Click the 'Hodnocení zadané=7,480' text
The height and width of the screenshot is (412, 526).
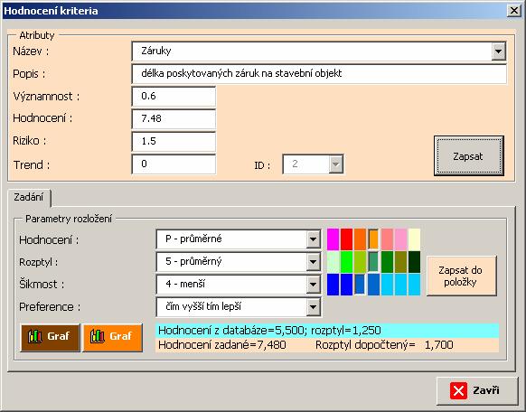click(222, 345)
